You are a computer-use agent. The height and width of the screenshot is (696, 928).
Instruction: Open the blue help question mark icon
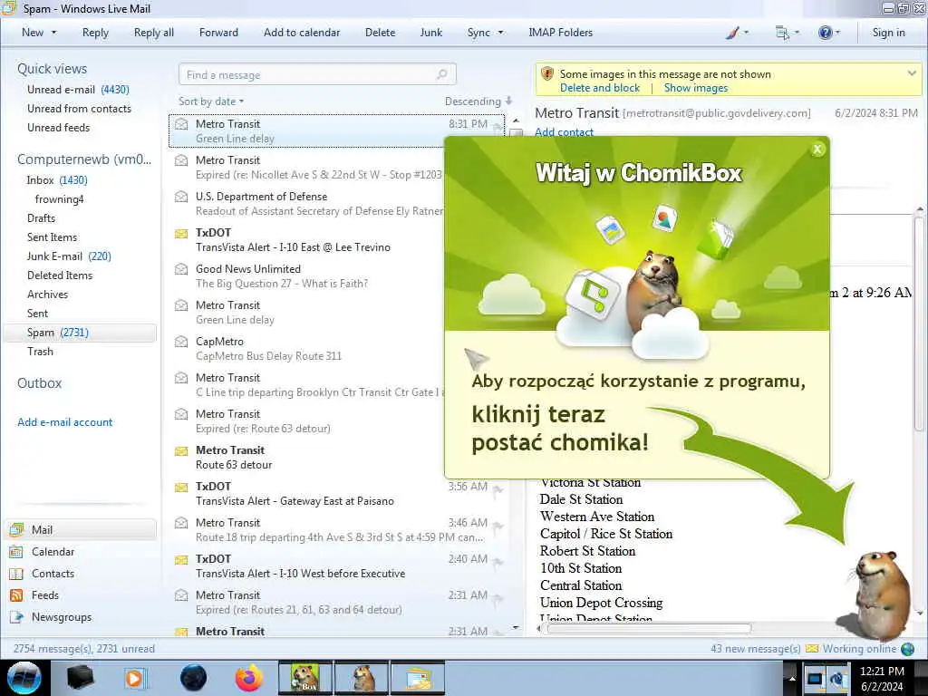825,33
